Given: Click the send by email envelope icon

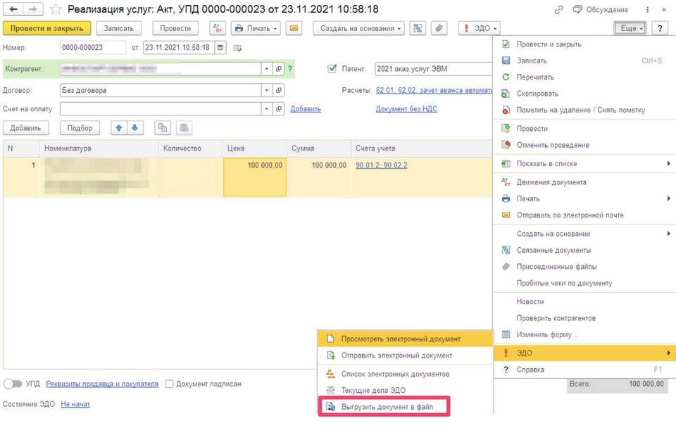Looking at the screenshot, I should point(294,28).
